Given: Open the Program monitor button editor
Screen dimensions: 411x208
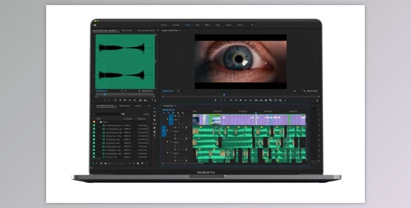Looking at the screenshot, I should [317, 101].
